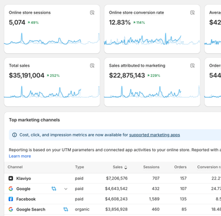Click the Channel column header
This screenshot has height=216, width=221.
tap(15, 167)
